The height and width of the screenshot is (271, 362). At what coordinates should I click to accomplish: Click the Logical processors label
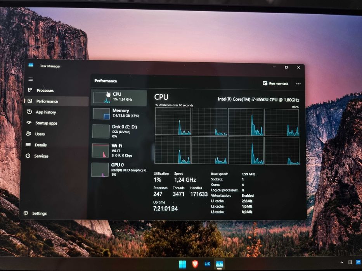(x=224, y=190)
